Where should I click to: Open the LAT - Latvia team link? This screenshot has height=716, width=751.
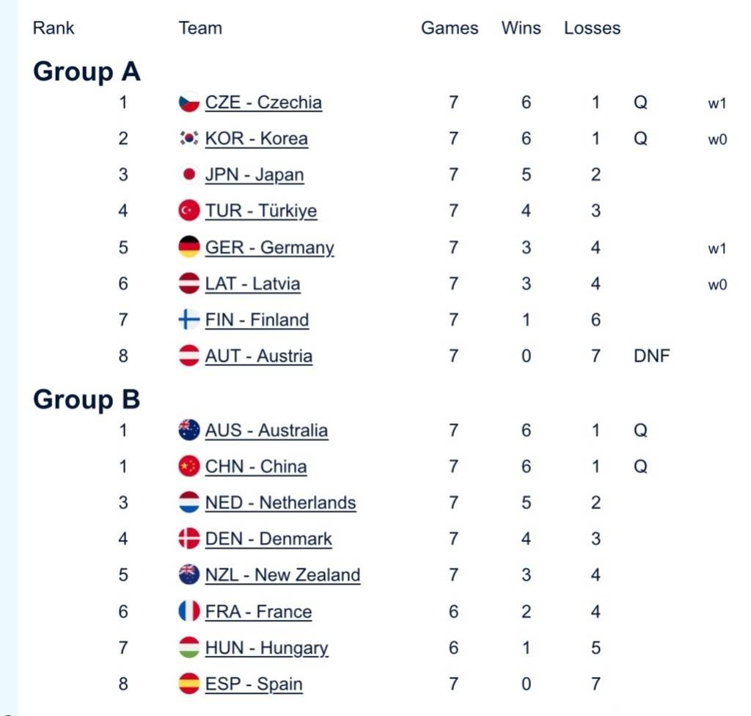pyautogui.click(x=252, y=284)
